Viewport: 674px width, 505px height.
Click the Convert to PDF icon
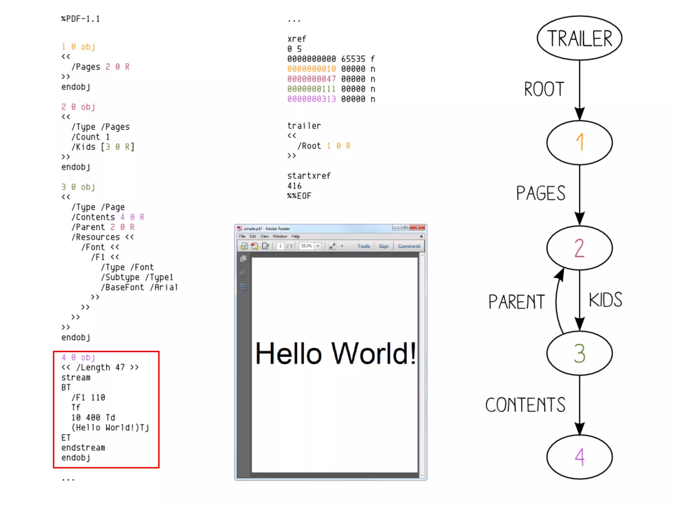point(254,246)
